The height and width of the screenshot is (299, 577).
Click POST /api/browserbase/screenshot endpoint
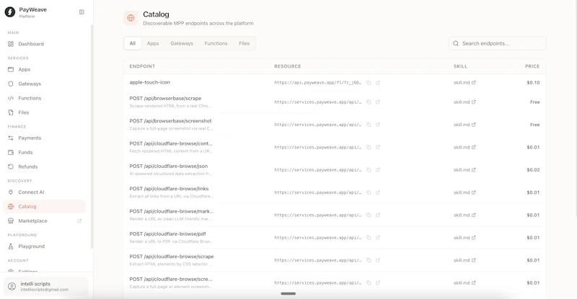click(x=170, y=121)
